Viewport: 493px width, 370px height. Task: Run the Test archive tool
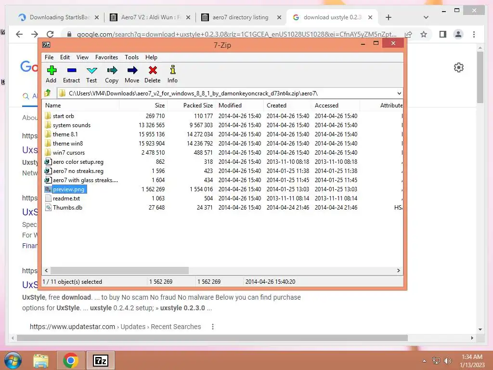pos(92,70)
